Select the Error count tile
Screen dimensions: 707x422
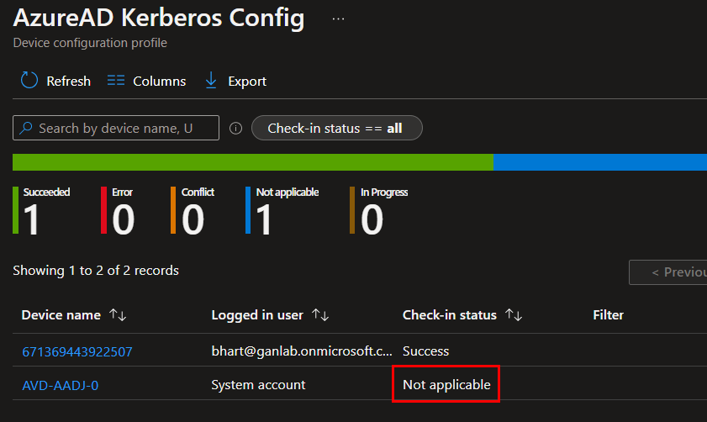[119, 211]
